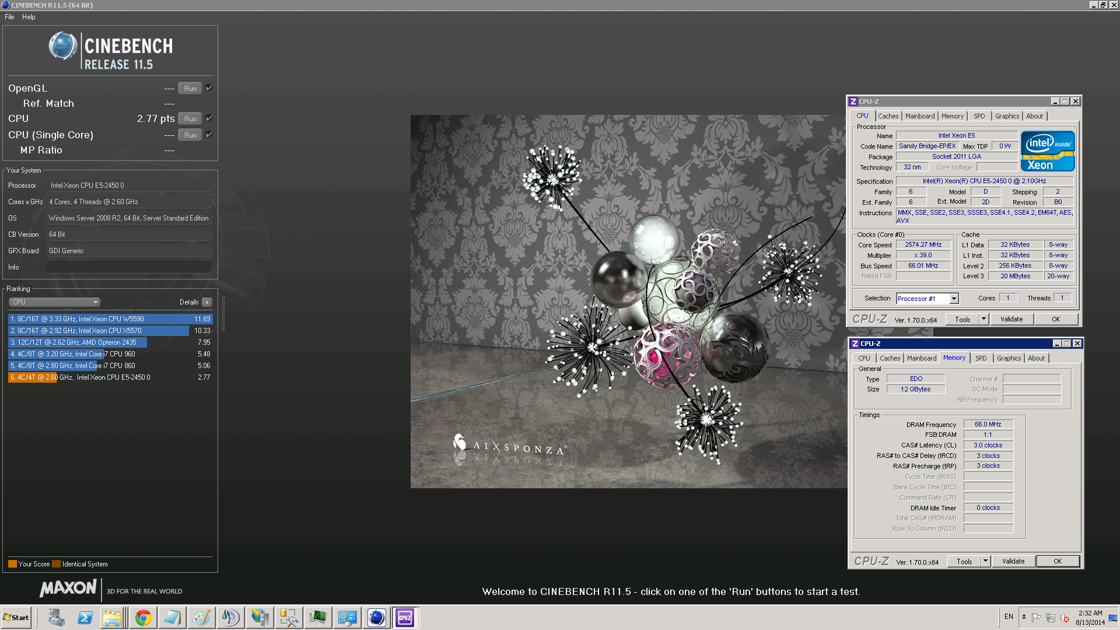Open the About tab in lower CPU-Z window
Screen dimensions: 1120x630
1037,358
